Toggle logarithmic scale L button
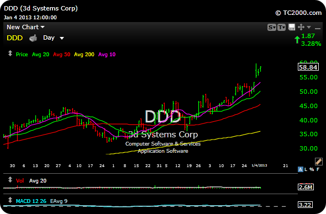Viewport: 326px width, 214px height. coord(306,169)
